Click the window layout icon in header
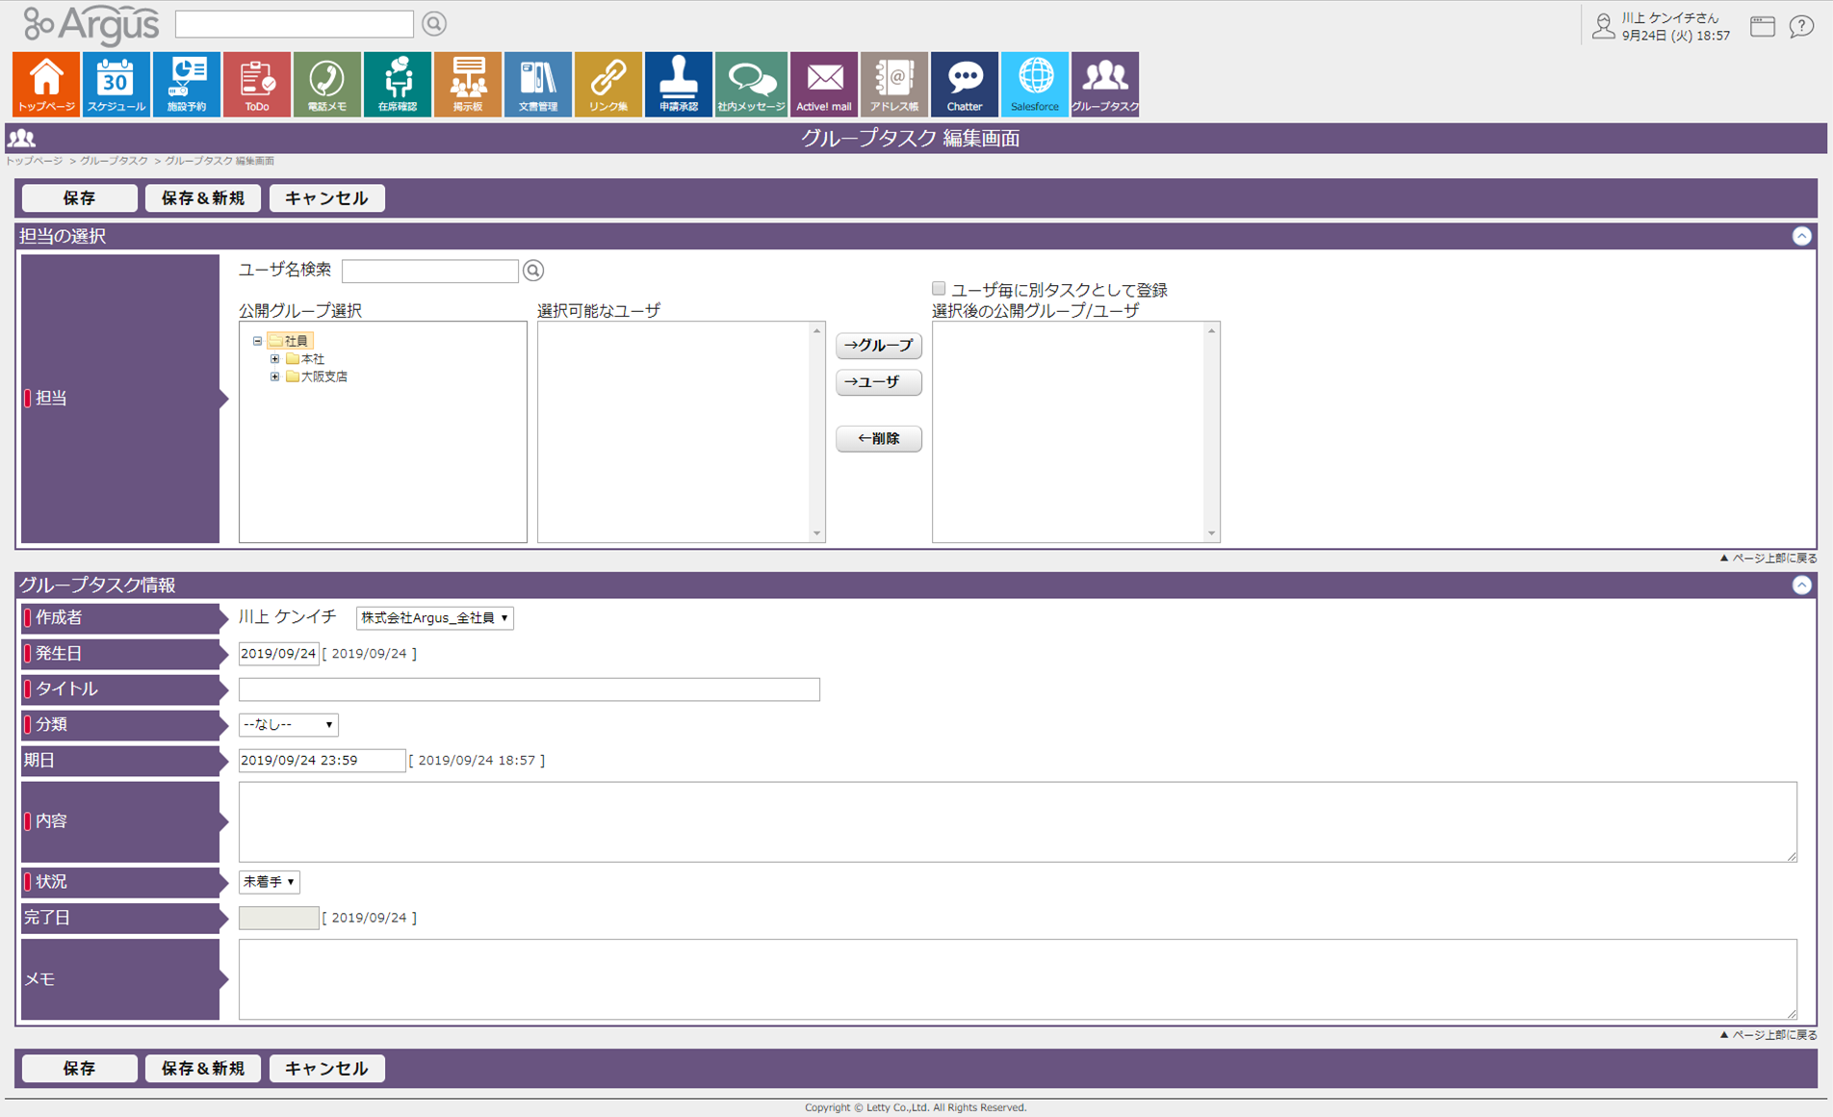 tap(1763, 26)
